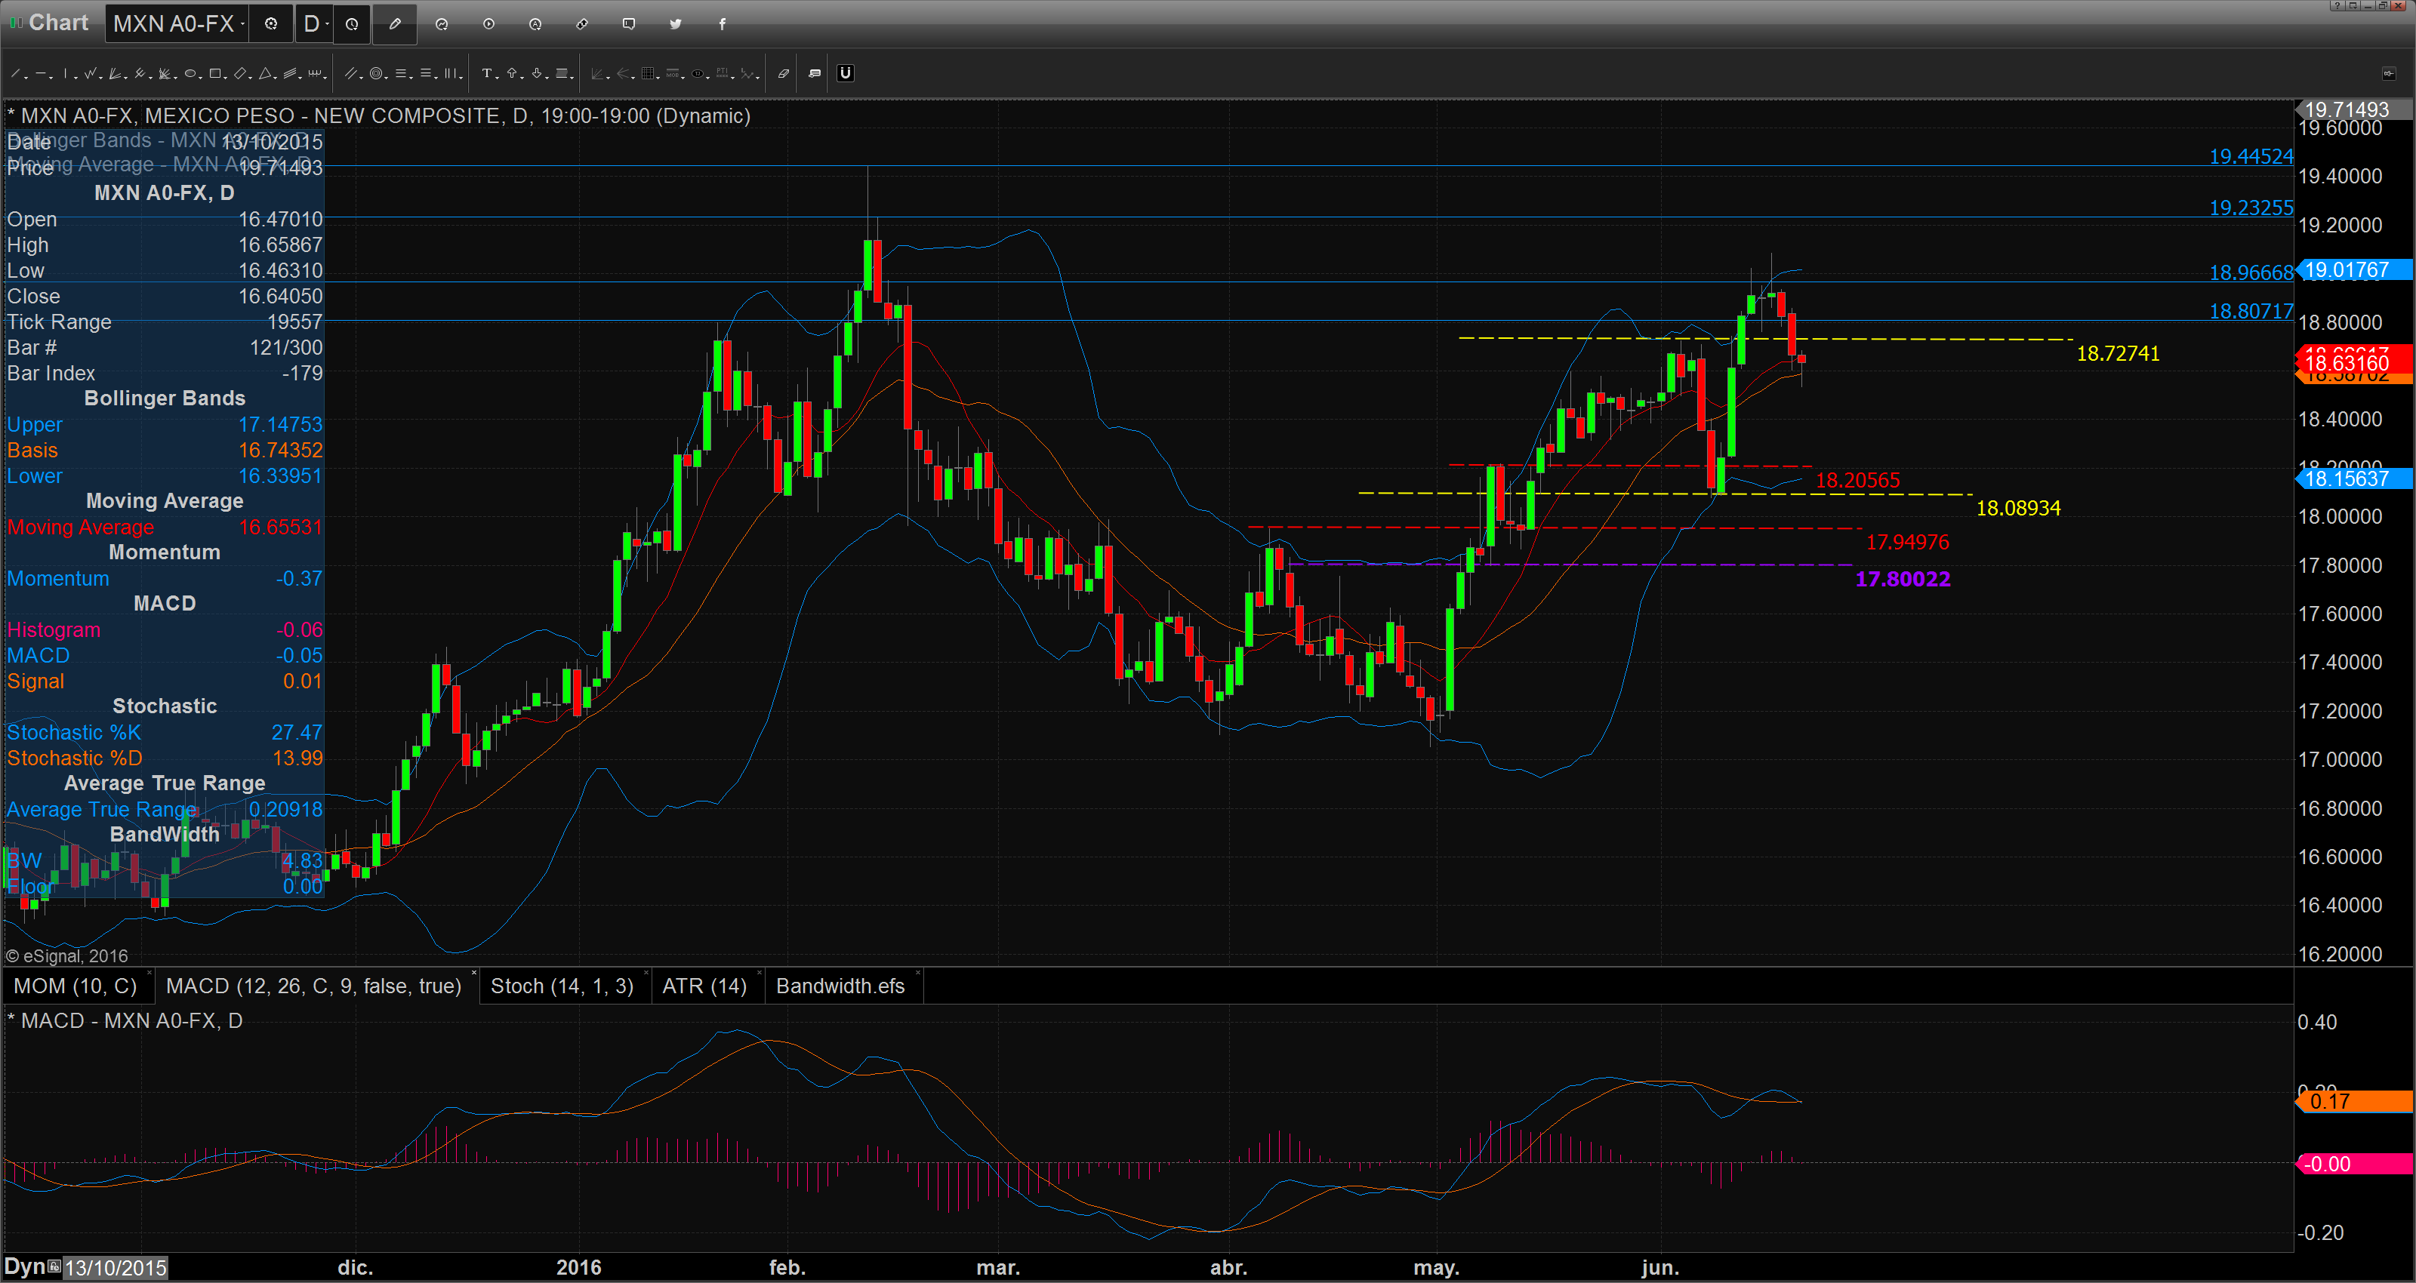Select the trend line drawing tool
The image size is (2416, 1283).
15,73
